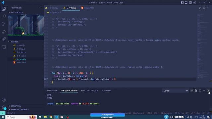Open output log in editor
The image size is (212, 119).
click(x=200, y=91)
